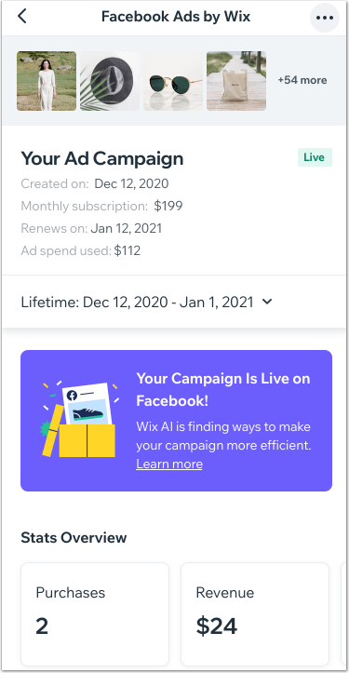The image size is (349, 673).
Task: Tap the Facebook logo in the illustration
Action: pos(72,396)
